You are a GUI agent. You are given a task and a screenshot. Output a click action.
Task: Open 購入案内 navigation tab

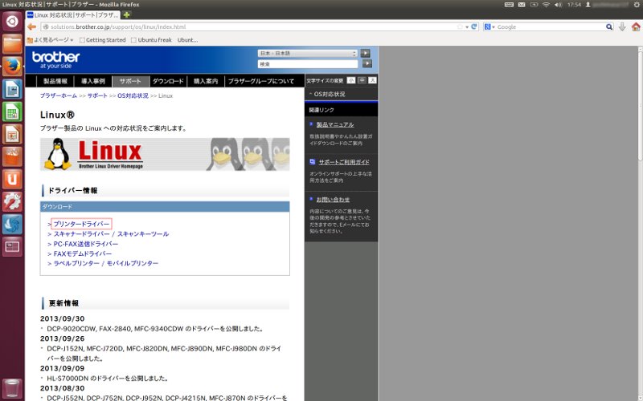(x=206, y=81)
